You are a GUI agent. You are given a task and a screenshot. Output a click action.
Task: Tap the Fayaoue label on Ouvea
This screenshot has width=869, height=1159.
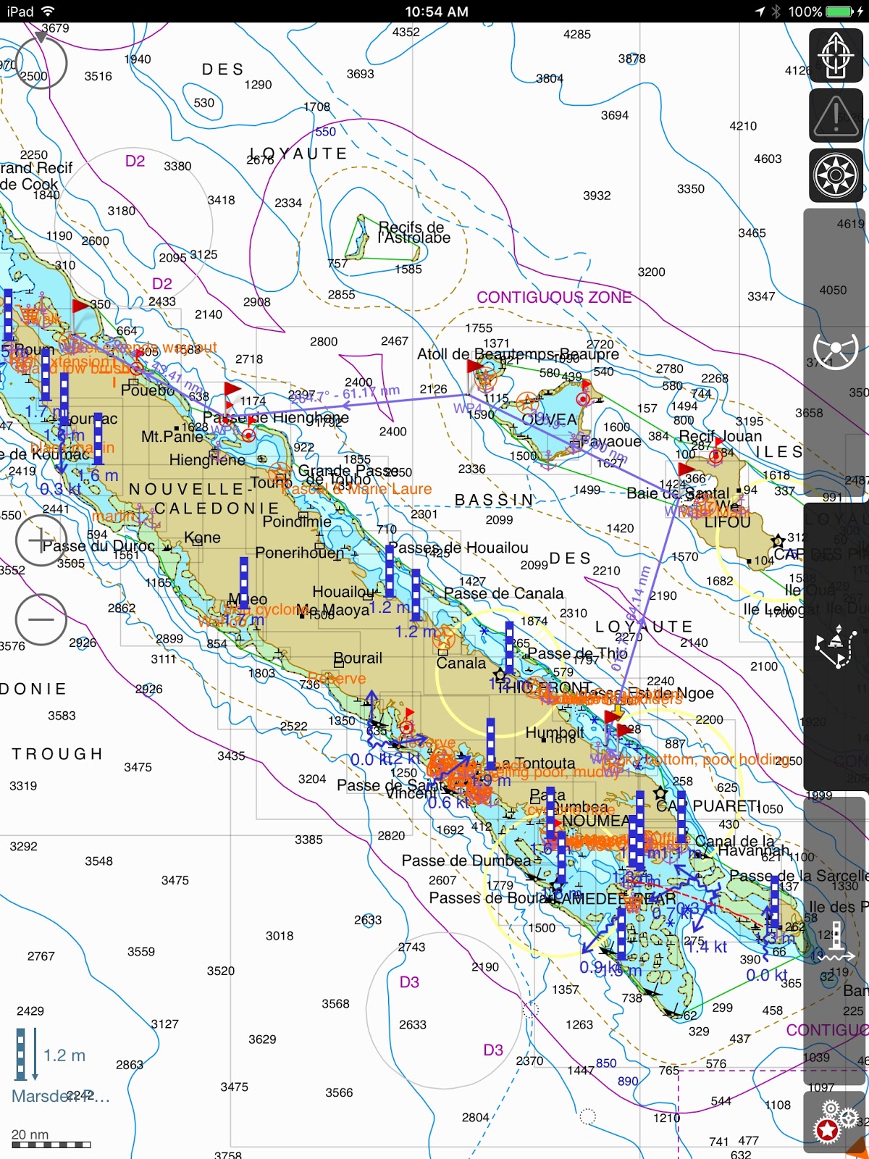click(610, 441)
